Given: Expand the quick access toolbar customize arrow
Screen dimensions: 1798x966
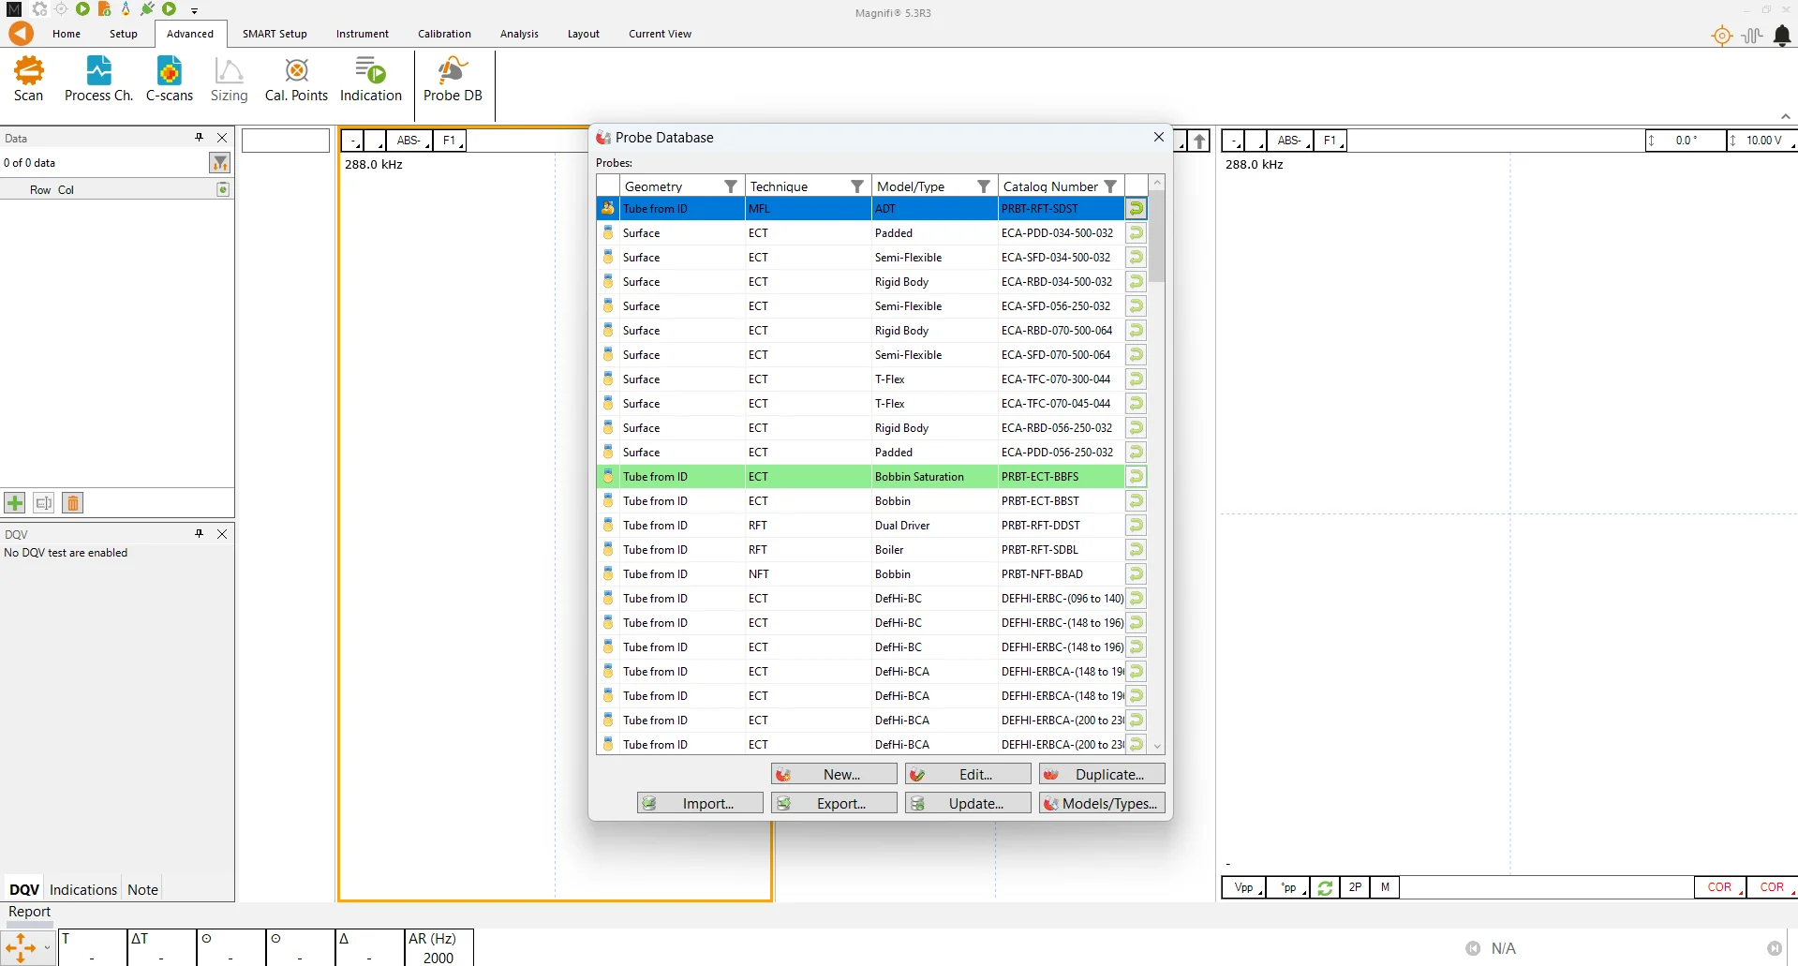Looking at the screenshot, I should click(x=194, y=10).
